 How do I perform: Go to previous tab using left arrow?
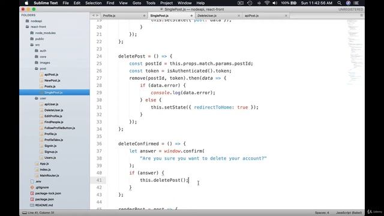coord(93,16)
